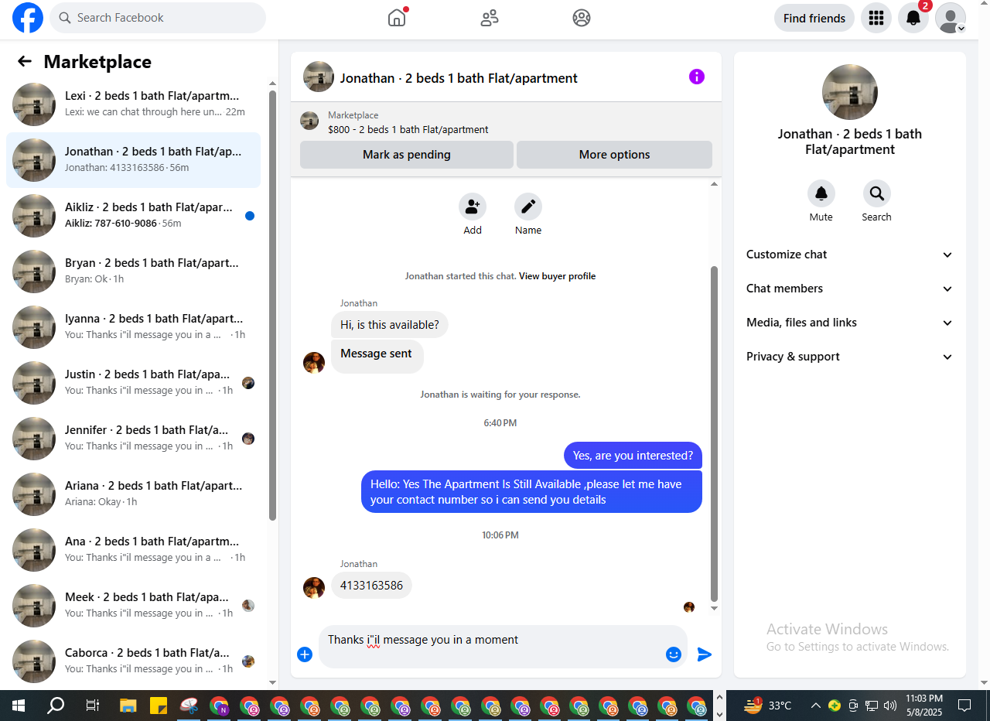Expand the Customize chat section
Viewport: 990px width, 721px height.
(x=850, y=255)
